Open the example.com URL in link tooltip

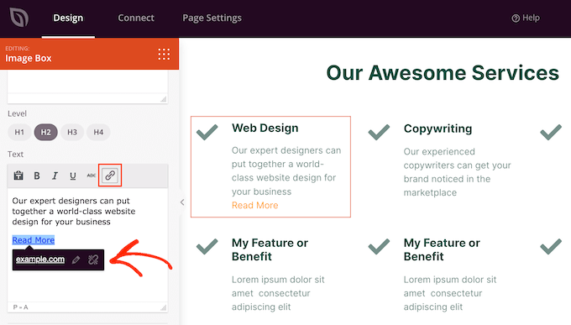coord(40,259)
